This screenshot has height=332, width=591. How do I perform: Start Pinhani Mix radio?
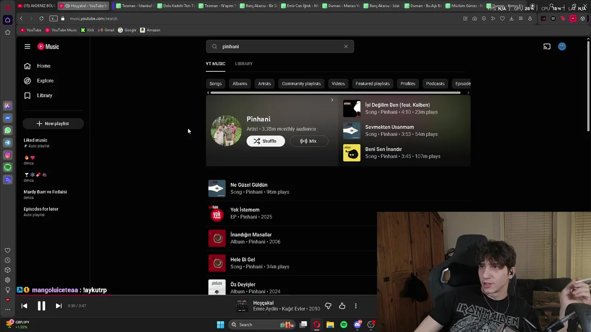[x=309, y=141]
